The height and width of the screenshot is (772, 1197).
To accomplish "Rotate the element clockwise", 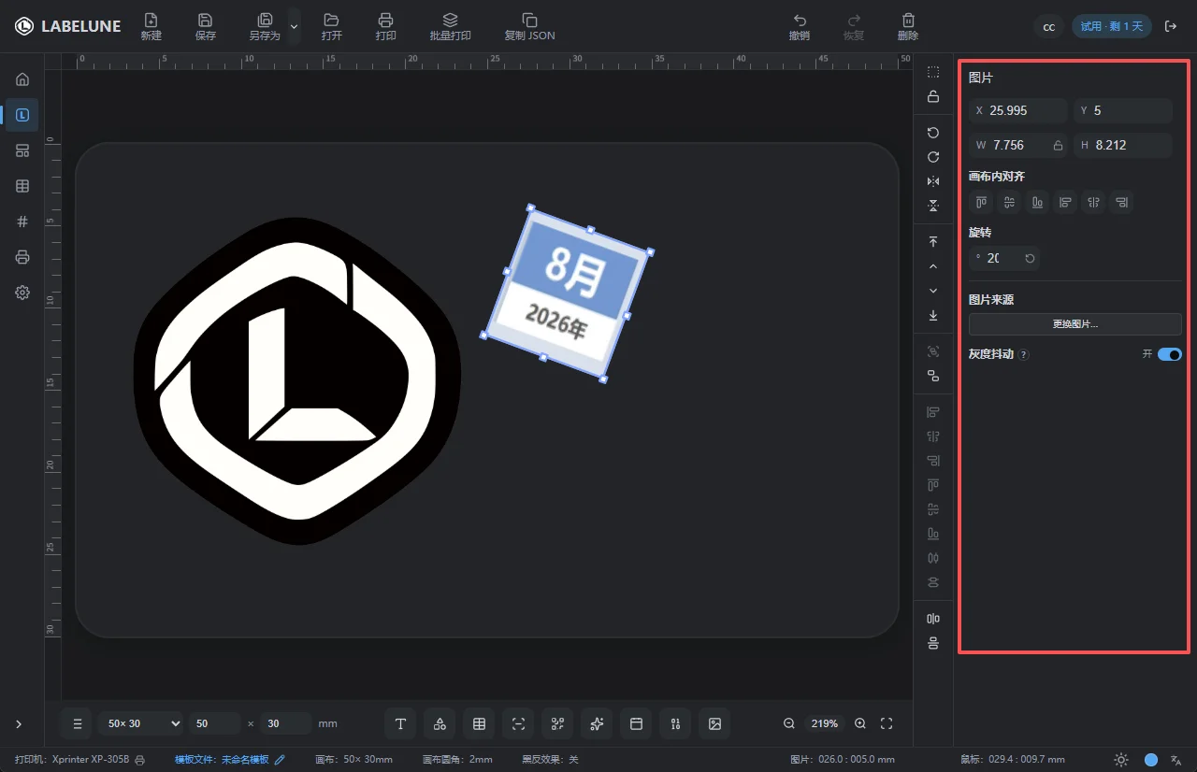I will pos(933,157).
